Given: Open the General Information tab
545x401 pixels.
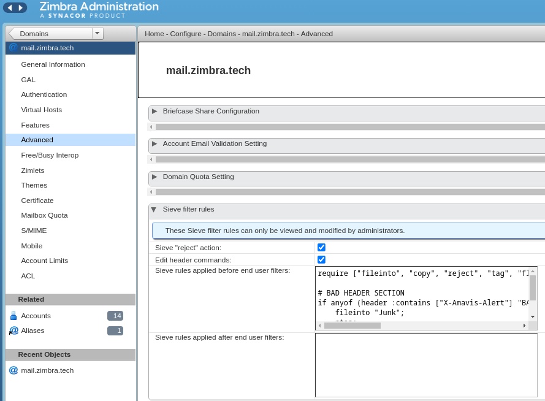Looking at the screenshot, I should click(x=53, y=64).
